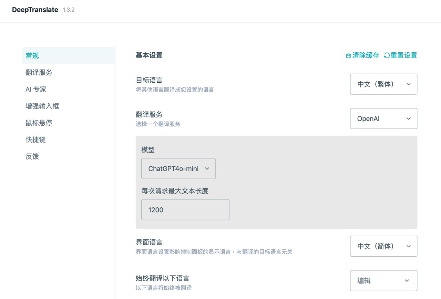Click the 模型 label
Screen dimensions: 441x299
click(148, 150)
